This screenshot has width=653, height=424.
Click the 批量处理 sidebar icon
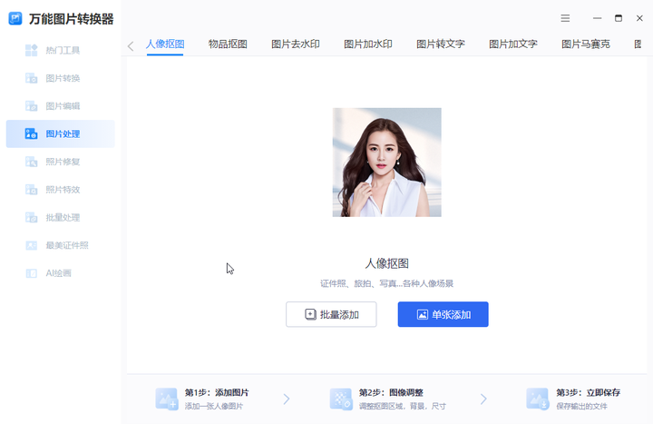tap(31, 218)
